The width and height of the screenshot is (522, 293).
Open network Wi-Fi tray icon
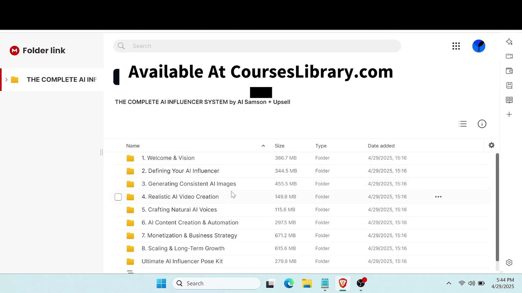tap(462, 283)
